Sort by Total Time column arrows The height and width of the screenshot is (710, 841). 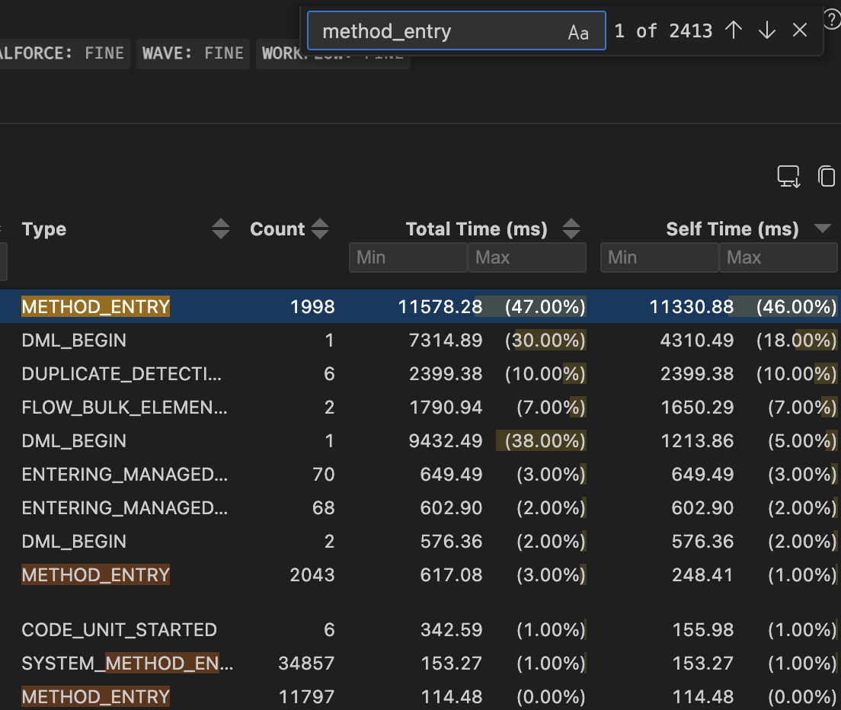coord(571,229)
